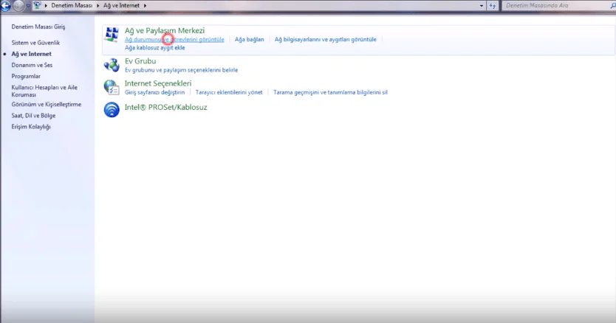Go to Denetim Masası Giriş home link
Image resolution: width=616 pixels, height=323 pixels.
point(38,27)
